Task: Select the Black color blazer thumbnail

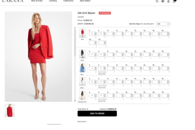Action: [x=82, y=54]
